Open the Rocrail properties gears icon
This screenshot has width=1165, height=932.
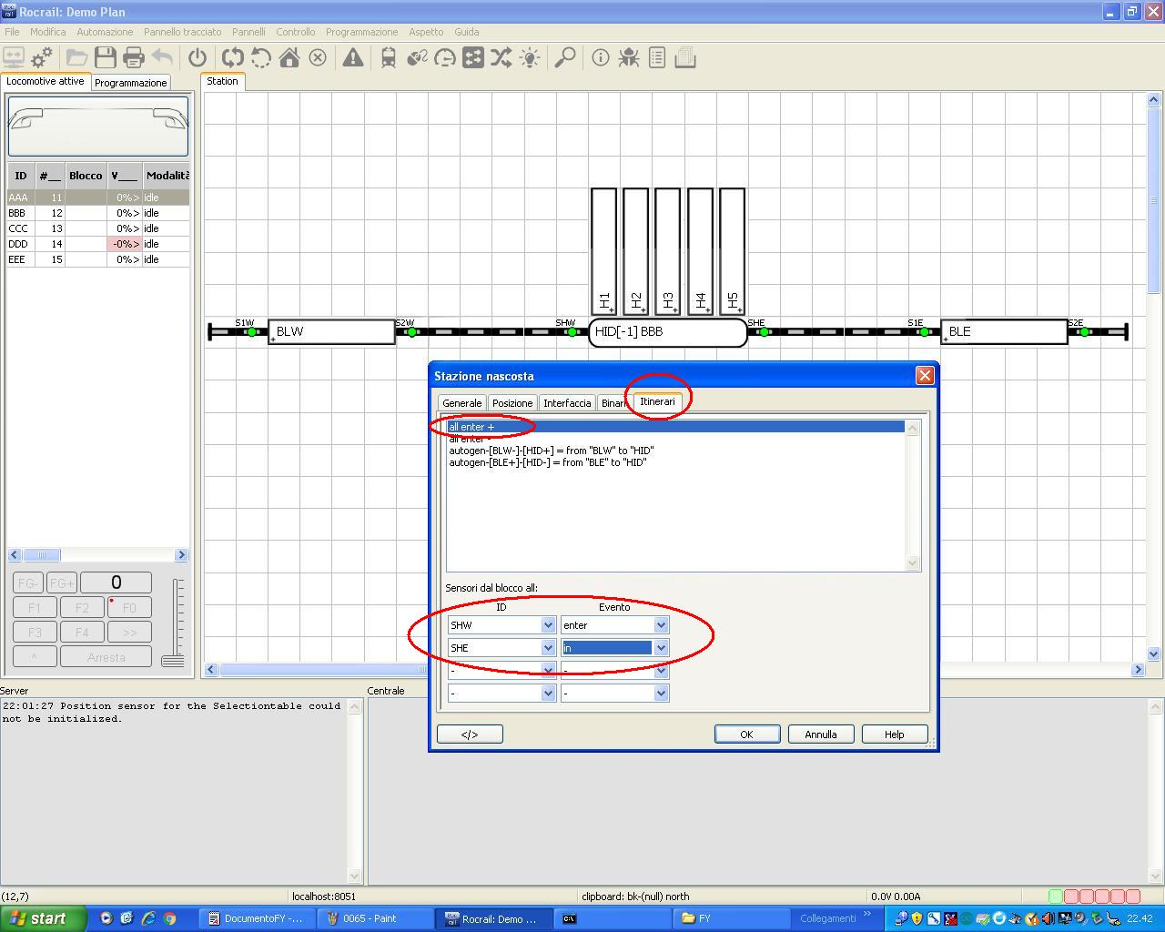coord(42,58)
